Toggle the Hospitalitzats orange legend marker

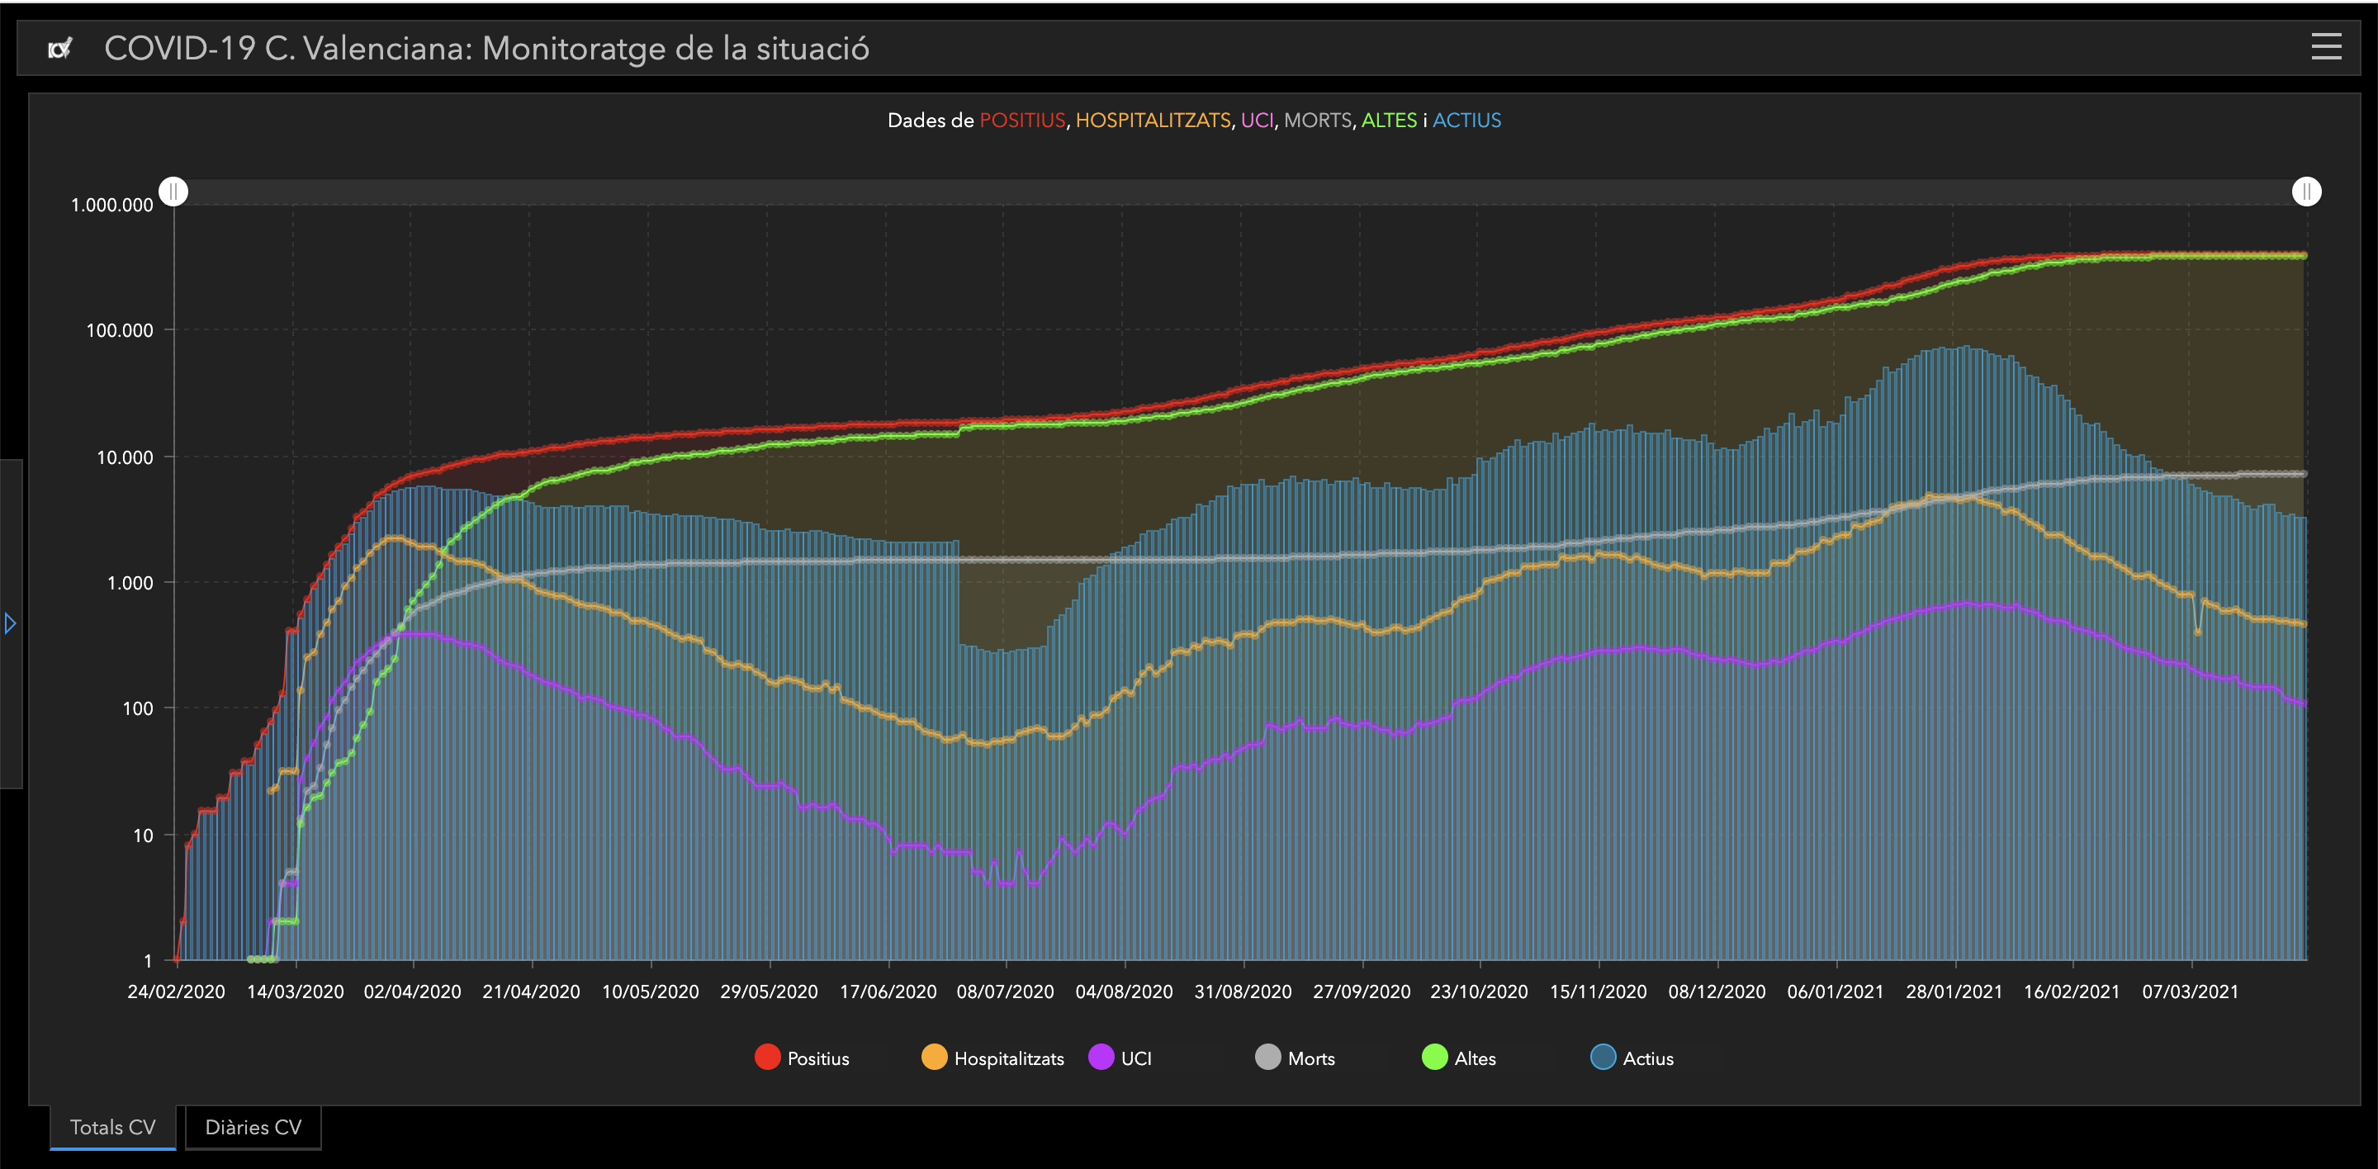[x=934, y=1058]
